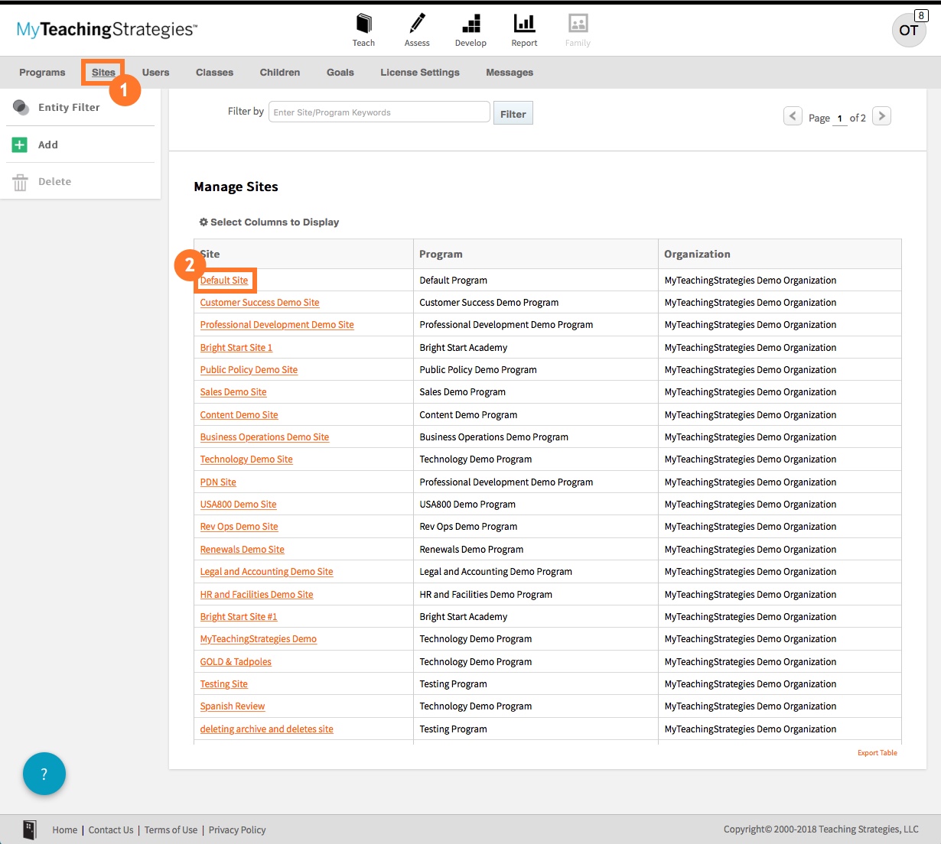941x844 pixels.
Task: Select the Teach icon in the header
Action: pyautogui.click(x=363, y=23)
